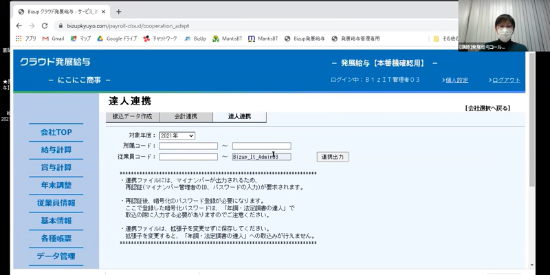Click the ログイン中:BizIT管理者03 text
The width and height of the screenshot is (550, 275).
(x=375, y=80)
